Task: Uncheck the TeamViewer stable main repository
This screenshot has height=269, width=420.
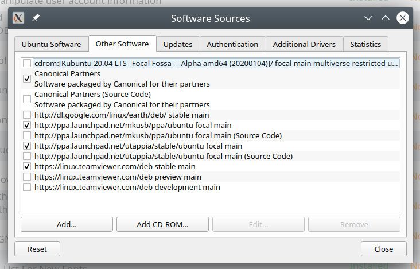Action: pos(27,166)
